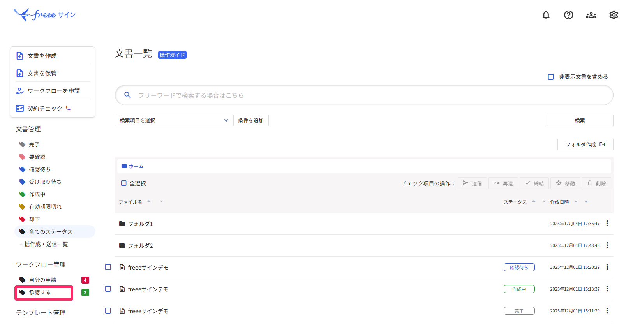The image size is (640, 326).
Task: Enable 非表示文書を含める checkbox
Action: (x=551, y=77)
